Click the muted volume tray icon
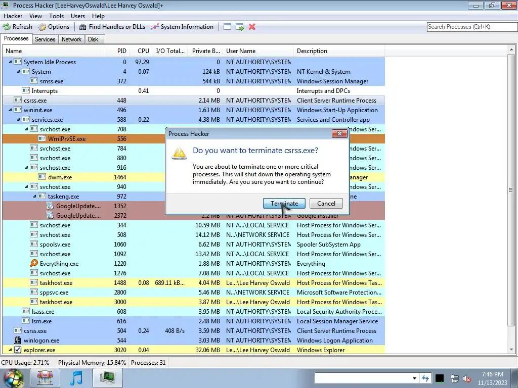The height and width of the screenshot is (388, 518). pos(467,378)
